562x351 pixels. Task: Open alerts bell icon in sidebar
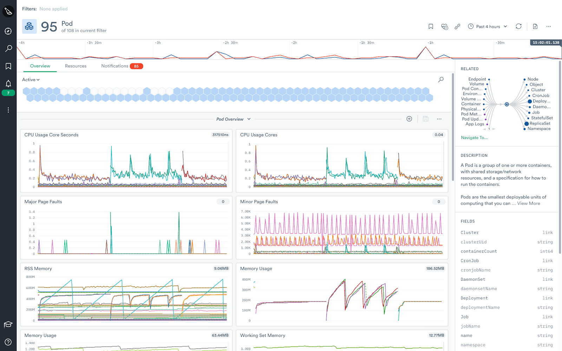pos(8,84)
